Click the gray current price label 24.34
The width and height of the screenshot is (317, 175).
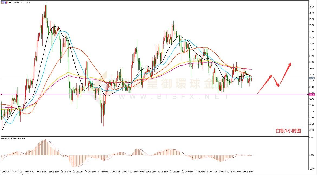(x=312, y=78)
